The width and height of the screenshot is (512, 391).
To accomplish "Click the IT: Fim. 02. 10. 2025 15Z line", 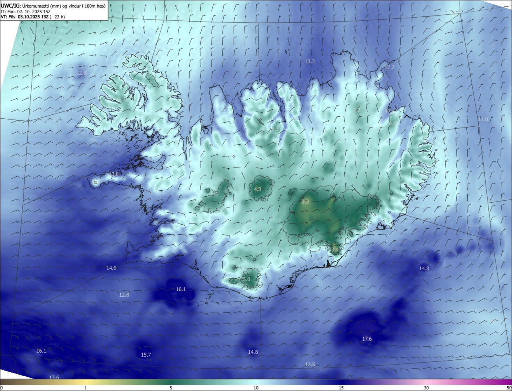I will click(25, 12).
